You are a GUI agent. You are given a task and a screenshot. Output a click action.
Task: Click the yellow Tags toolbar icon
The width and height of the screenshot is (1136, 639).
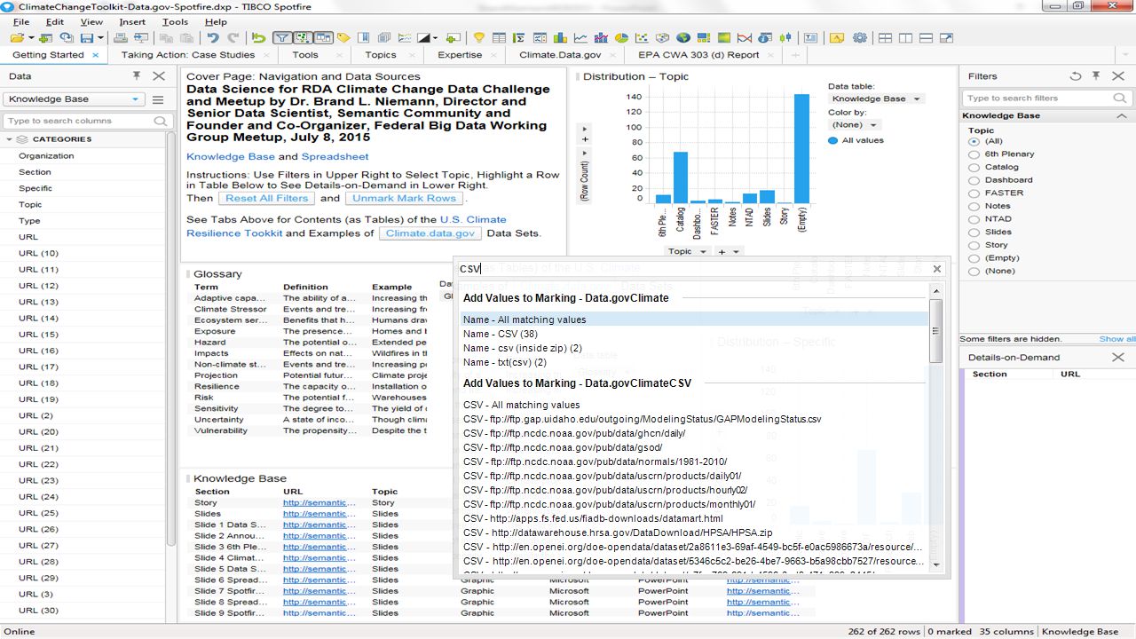[x=343, y=38]
